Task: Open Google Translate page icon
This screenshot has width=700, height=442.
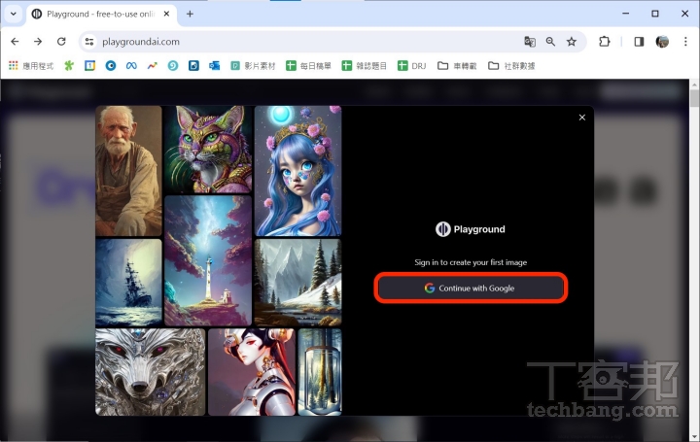Action: click(x=530, y=42)
